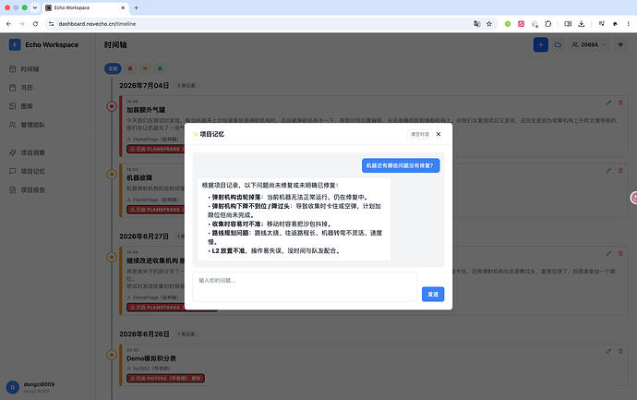Click the Echo Workspace logo icon
Screen dimensions: 637x400
15,44
